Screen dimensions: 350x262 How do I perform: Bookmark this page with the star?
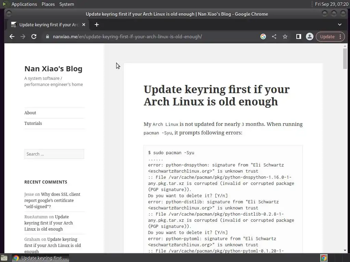pos(285,37)
